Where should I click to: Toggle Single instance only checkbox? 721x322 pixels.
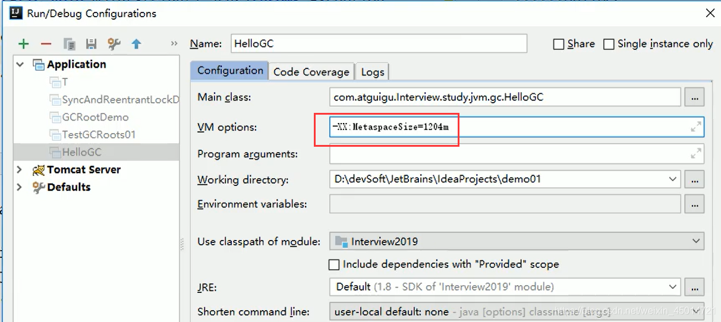(609, 44)
